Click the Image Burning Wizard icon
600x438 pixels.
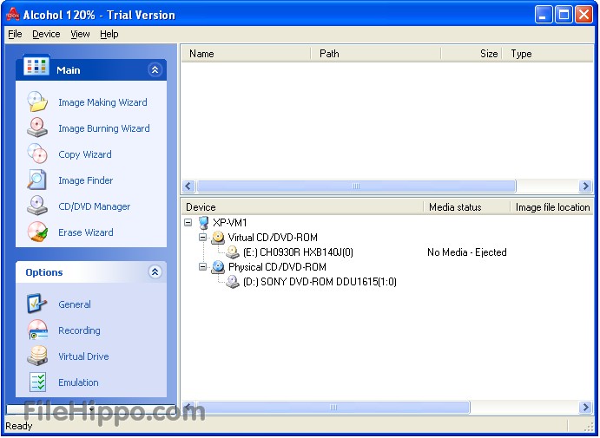[x=37, y=127]
